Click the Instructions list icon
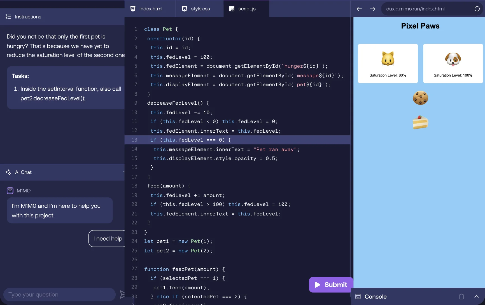This screenshot has height=305, width=485. coord(8,17)
